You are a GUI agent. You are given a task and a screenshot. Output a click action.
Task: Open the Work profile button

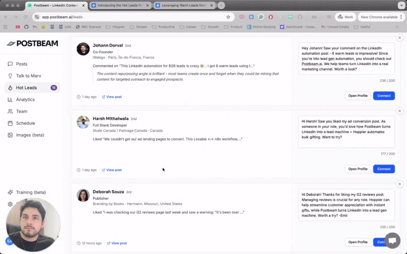(345, 17)
